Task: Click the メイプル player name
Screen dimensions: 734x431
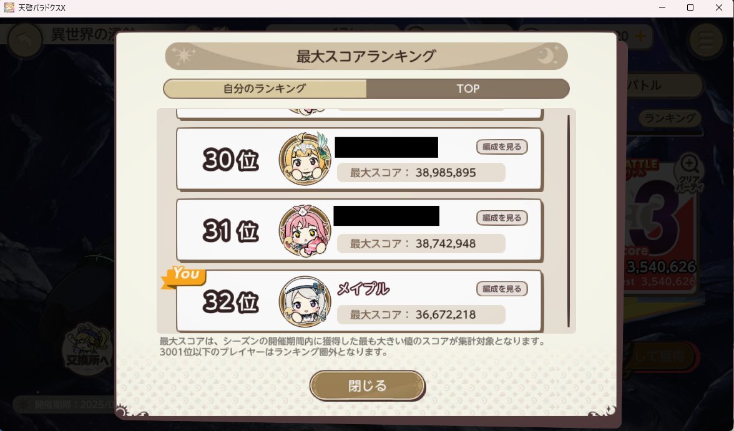Action: (363, 289)
